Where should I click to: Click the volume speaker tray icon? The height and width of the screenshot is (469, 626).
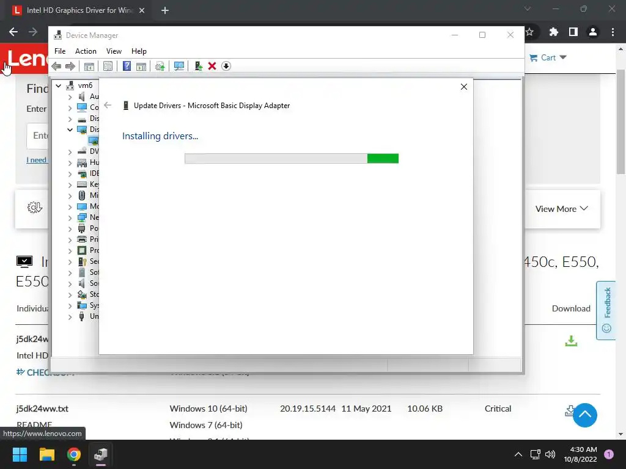pos(550,454)
